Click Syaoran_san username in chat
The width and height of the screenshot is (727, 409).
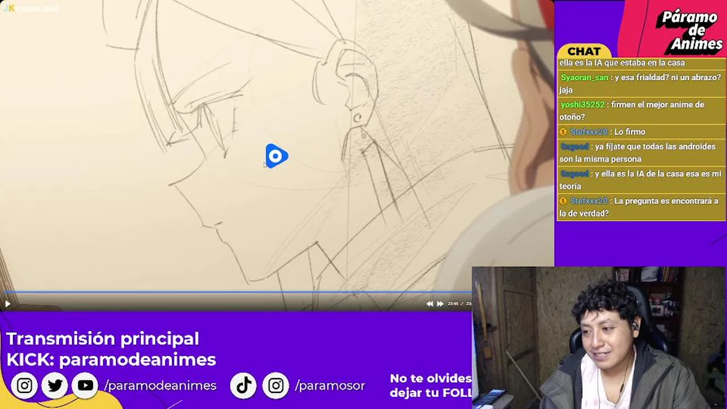[x=584, y=77]
